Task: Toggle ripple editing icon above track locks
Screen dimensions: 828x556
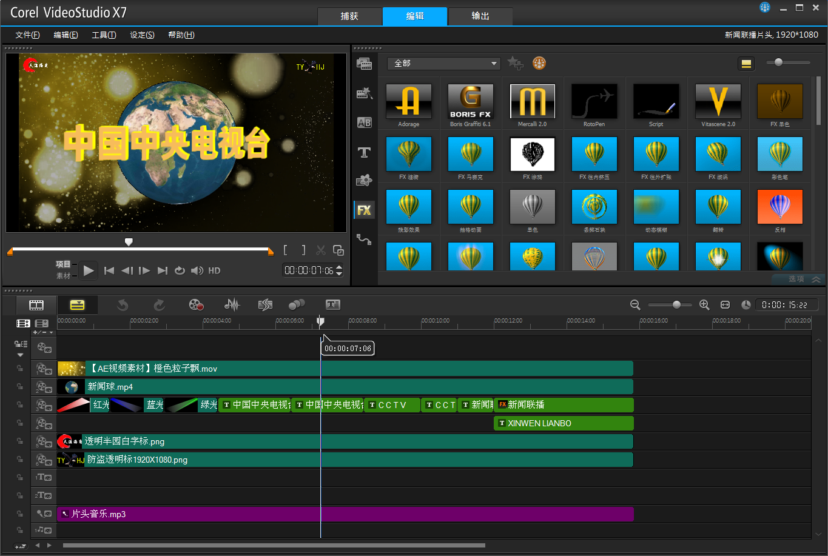Action: pos(20,344)
